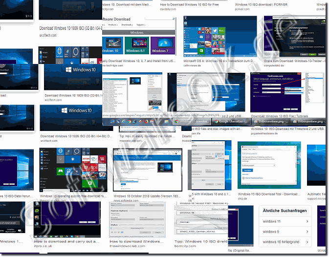Image resolution: width=329 pixels, height=257 pixels.
Task: Open the cafm-news.de source link
Action: (192, 65)
